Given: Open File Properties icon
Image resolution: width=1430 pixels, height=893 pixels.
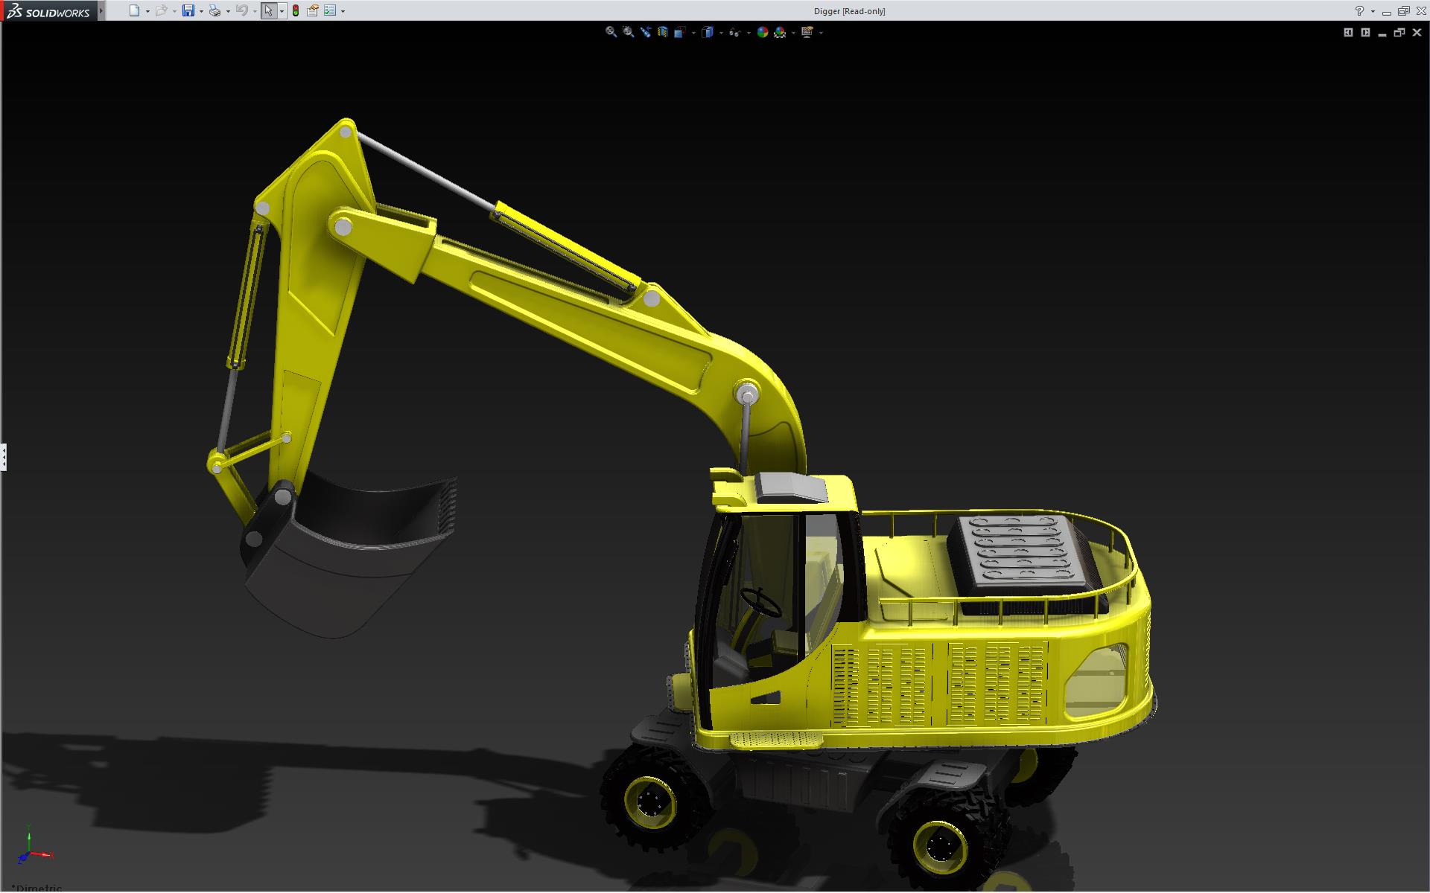Looking at the screenshot, I should click(313, 10).
